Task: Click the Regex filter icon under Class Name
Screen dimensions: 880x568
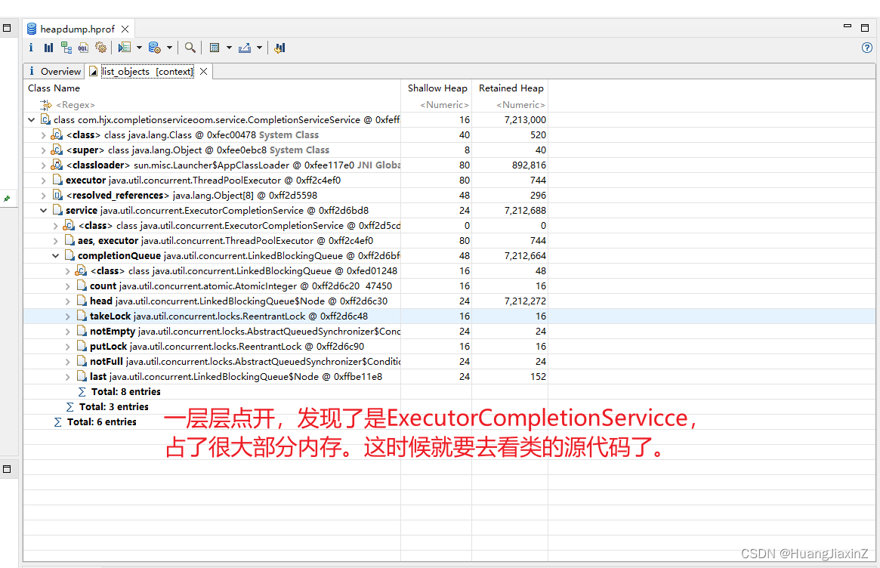Action: (45, 104)
